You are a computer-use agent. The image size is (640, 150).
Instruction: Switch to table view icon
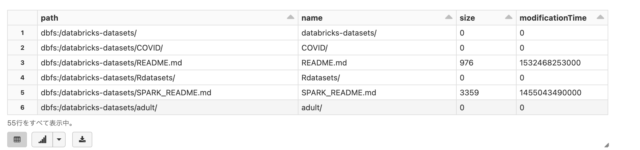click(x=17, y=140)
